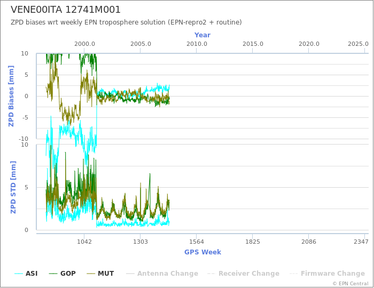Click the 2005.0 year tick label
The height and width of the screenshot is (288, 374).
pos(141,44)
